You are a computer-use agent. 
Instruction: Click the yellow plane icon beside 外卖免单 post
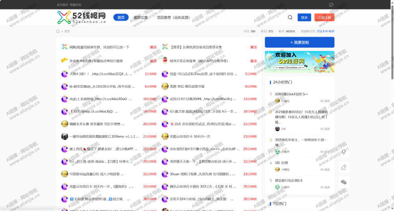point(65,61)
